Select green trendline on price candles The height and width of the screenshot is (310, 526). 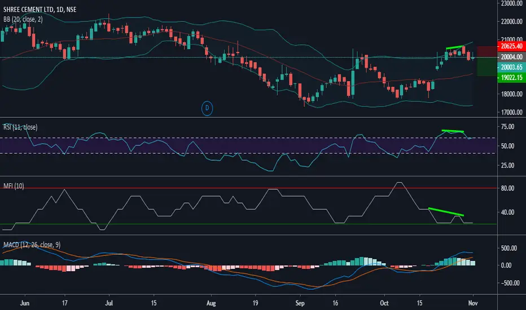click(454, 47)
